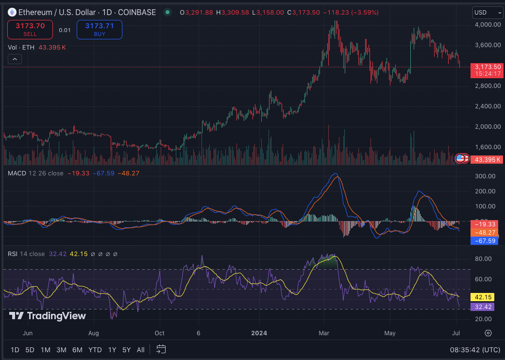Screen dimensions: 505x360
Task: Open the USD currency dropdown
Action: click(x=488, y=13)
